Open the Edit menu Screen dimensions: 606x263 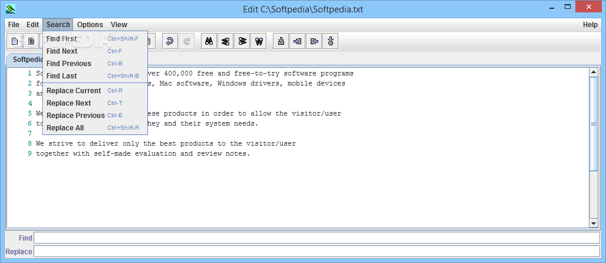33,25
